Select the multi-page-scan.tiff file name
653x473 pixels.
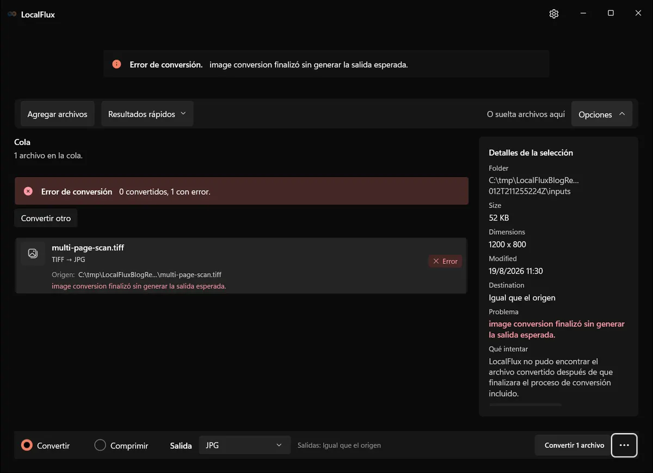click(x=88, y=248)
